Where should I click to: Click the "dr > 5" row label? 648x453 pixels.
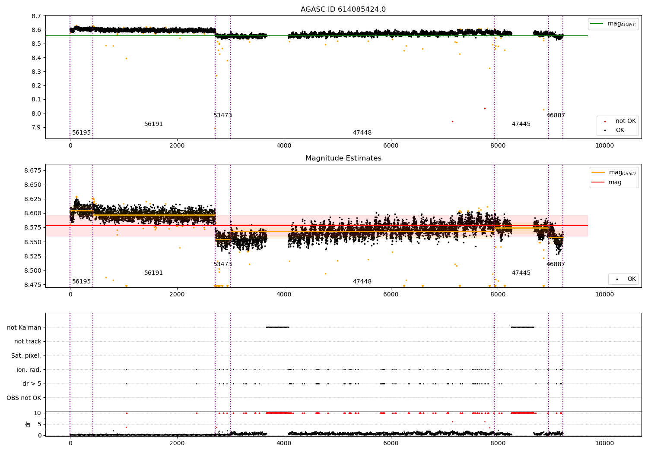coord(32,384)
